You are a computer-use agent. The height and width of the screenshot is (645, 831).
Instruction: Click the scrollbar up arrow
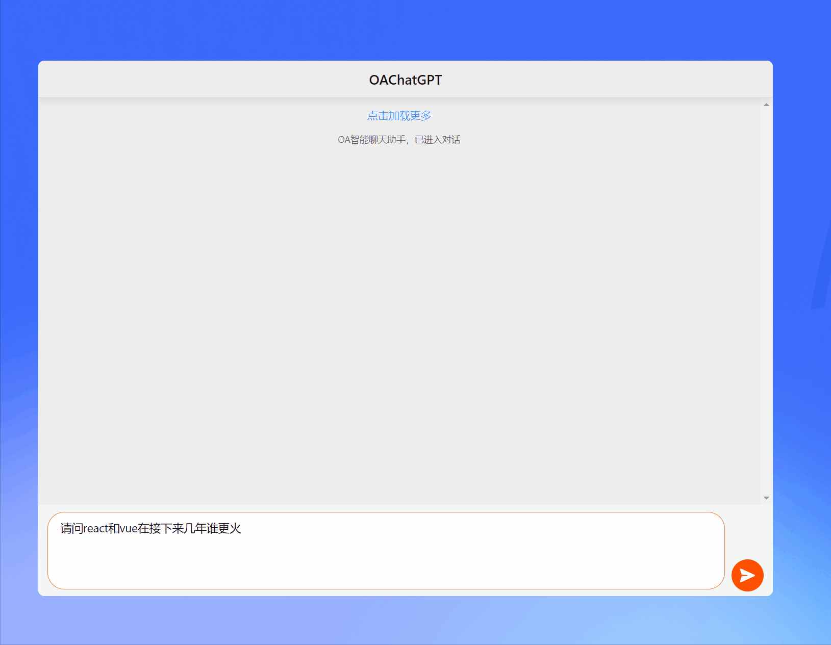766,104
